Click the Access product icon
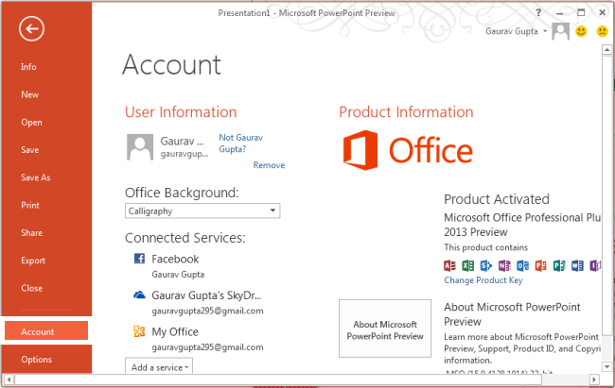 tap(449, 265)
